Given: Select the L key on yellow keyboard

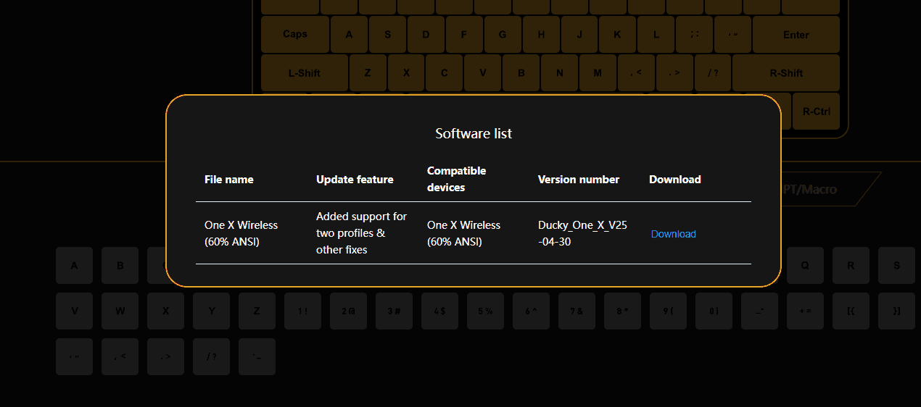Looking at the screenshot, I should [x=656, y=34].
